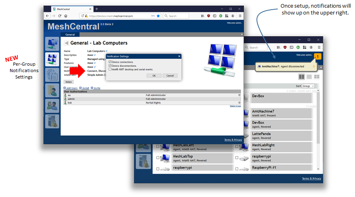355x197 pixels.
Task: Select the General tab
Action: (70, 35)
